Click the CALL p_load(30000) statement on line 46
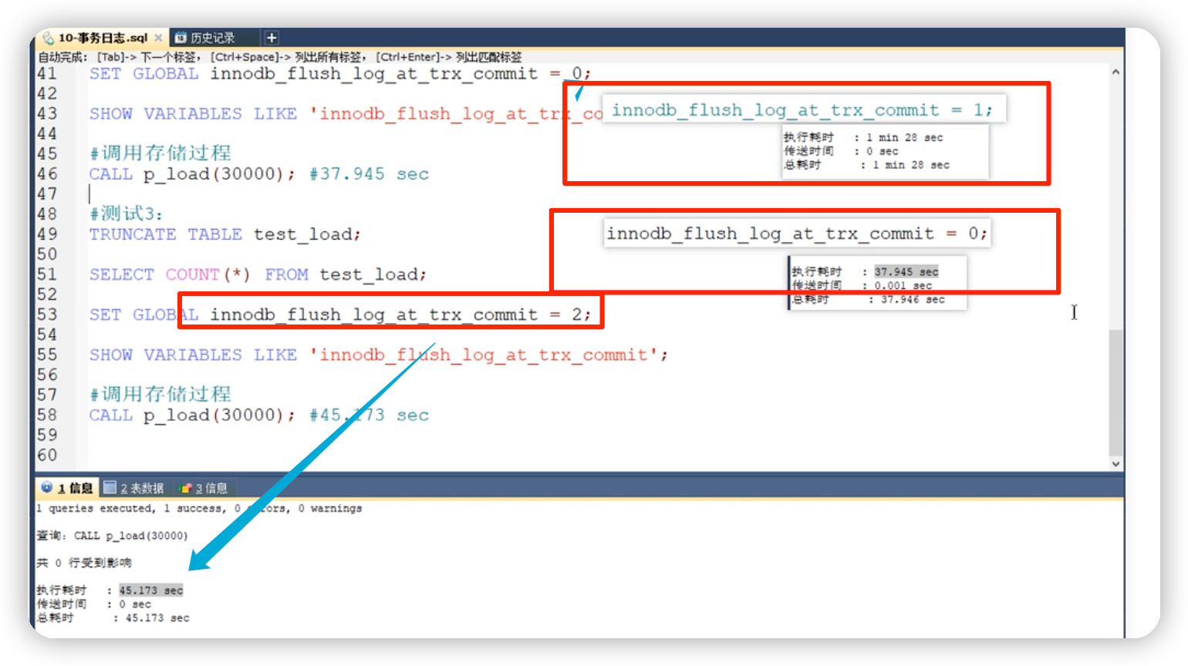The image size is (1188, 666). click(x=193, y=173)
